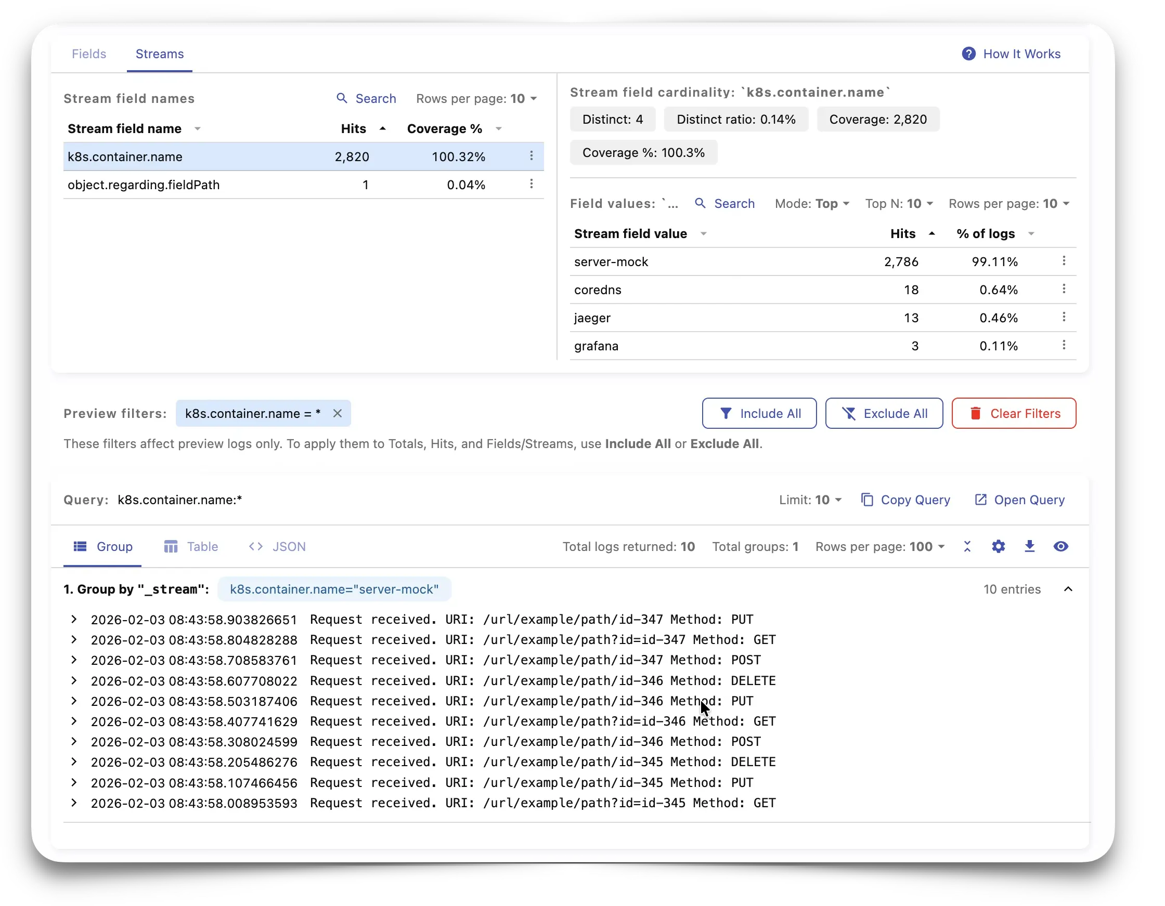1165x906 pixels.
Task: Sort the field names table by Coverage % column
Action: pyautogui.click(x=444, y=128)
